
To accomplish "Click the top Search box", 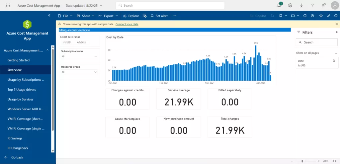I will 170,5.
